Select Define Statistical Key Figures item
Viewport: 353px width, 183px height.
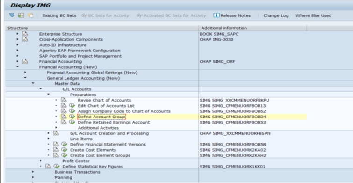[93, 167]
